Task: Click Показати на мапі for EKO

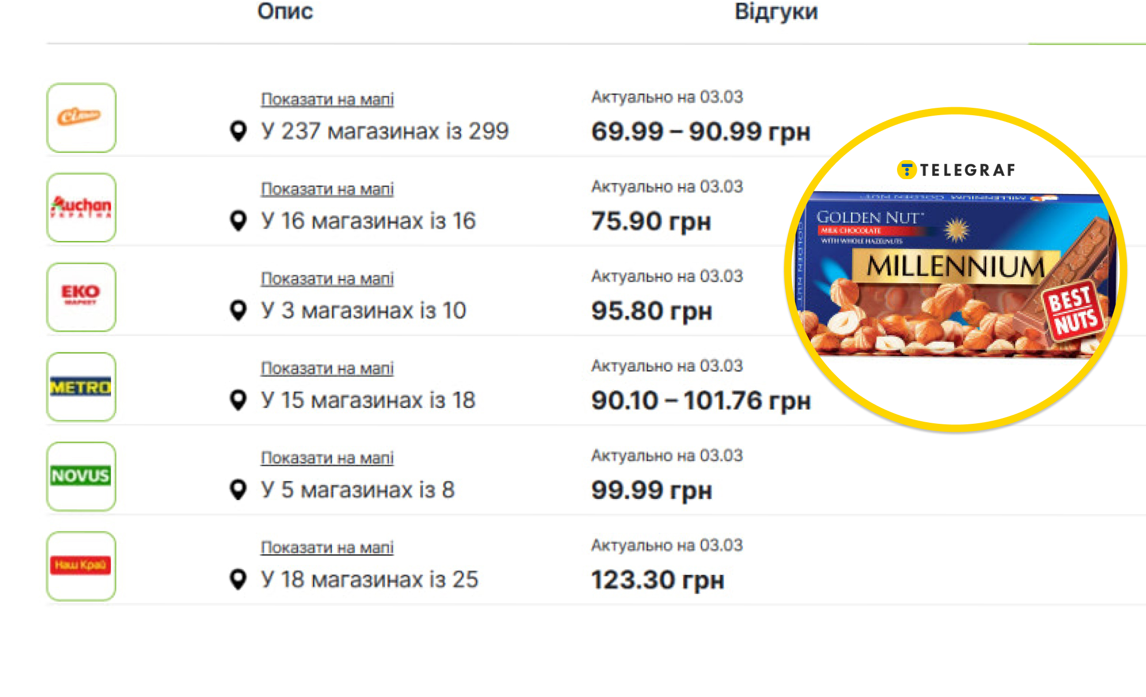Action: [327, 278]
